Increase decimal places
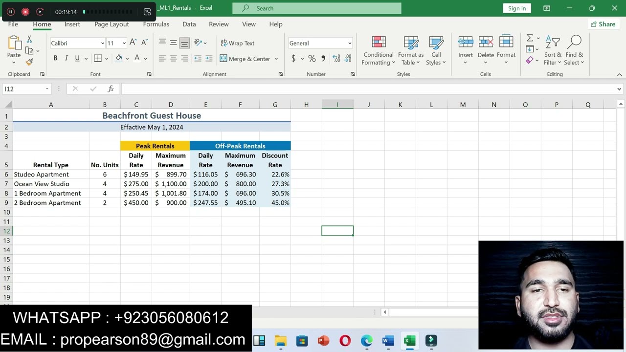Image resolution: width=626 pixels, height=352 pixels. [x=336, y=59]
